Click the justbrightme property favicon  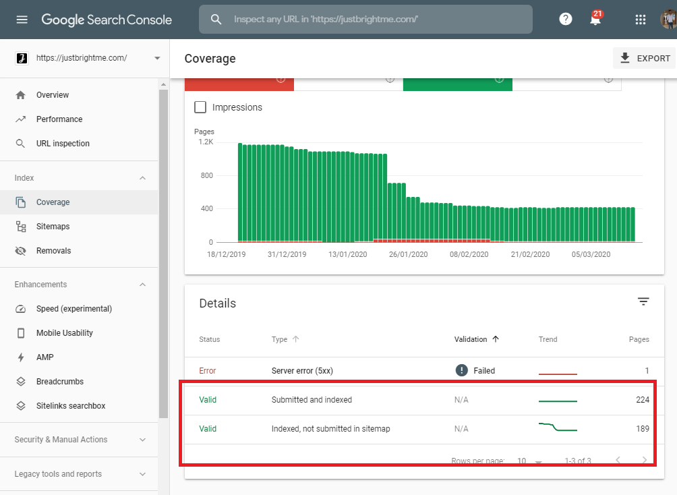(x=22, y=58)
